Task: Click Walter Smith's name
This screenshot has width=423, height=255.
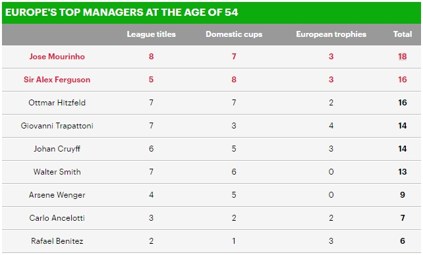Action: (x=57, y=172)
